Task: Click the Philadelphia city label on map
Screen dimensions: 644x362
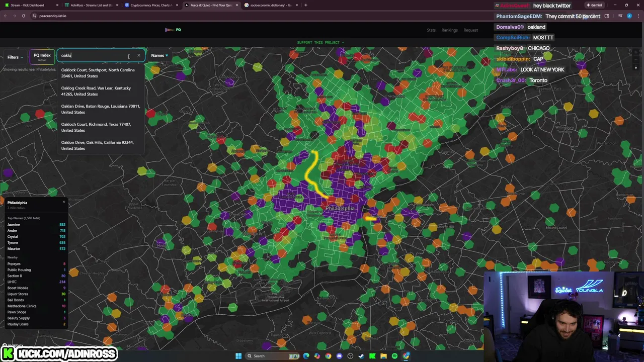Action: [340, 208]
